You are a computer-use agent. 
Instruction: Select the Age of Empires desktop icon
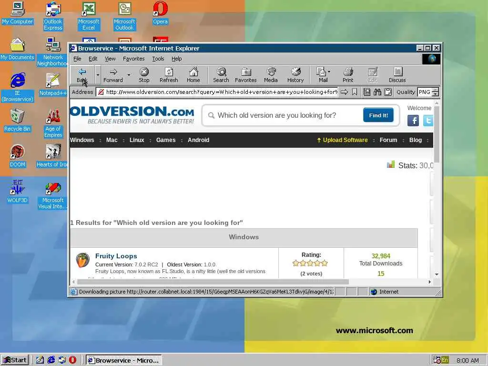point(53,123)
